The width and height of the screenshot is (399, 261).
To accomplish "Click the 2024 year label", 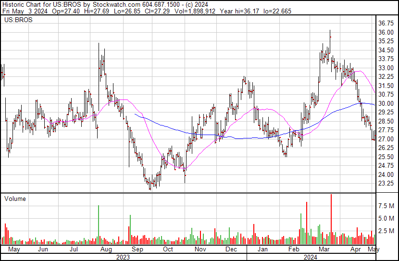I will tap(310, 257).
